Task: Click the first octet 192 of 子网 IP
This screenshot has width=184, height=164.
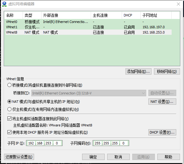Action: click(x=31, y=143)
